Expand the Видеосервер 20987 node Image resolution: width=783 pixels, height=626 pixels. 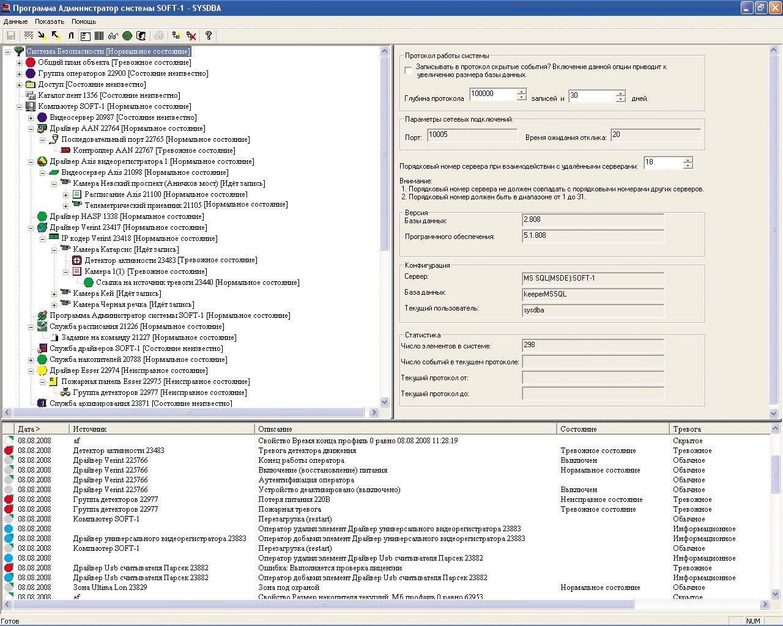[31, 118]
